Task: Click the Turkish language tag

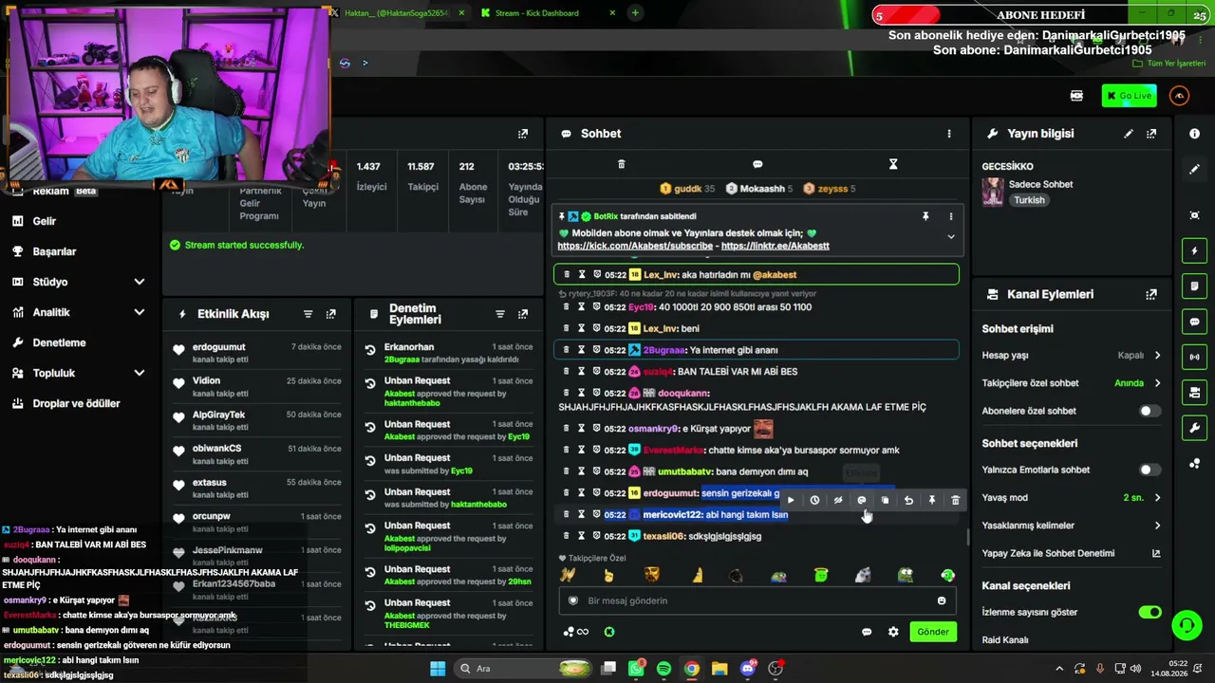Action: click(x=1029, y=200)
